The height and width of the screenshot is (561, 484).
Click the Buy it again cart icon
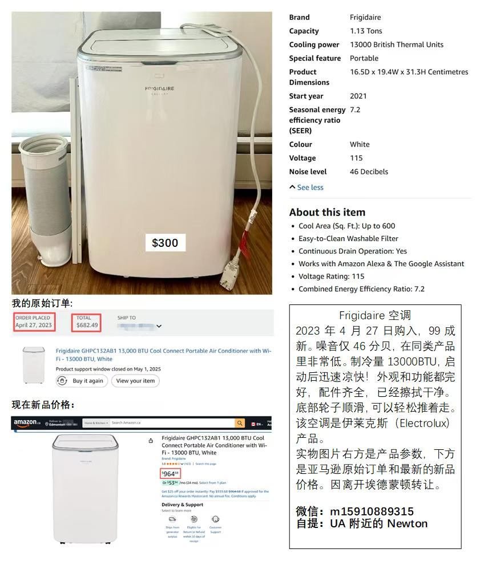tap(62, 381)
